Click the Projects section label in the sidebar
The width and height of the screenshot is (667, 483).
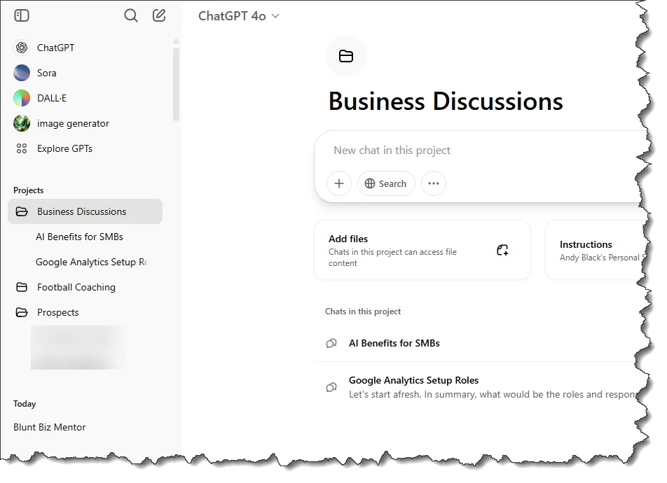click(x=29, y=190)
